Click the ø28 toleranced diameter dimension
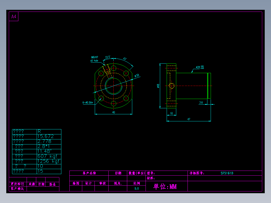Image resolution: width=271 pixels, height=203 pixels. 200,67
